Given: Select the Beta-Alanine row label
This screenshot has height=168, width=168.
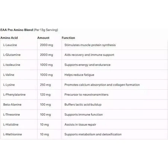Looking at the screenshot, I should coord(12,105).
